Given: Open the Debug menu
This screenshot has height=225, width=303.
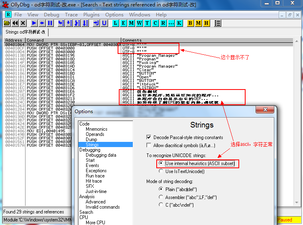Looking at the screenshot, I should (x=51, y=15).
